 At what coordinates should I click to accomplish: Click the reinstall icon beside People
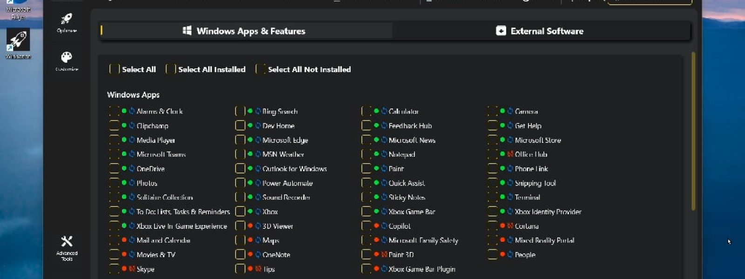click(x=510, y=254)
